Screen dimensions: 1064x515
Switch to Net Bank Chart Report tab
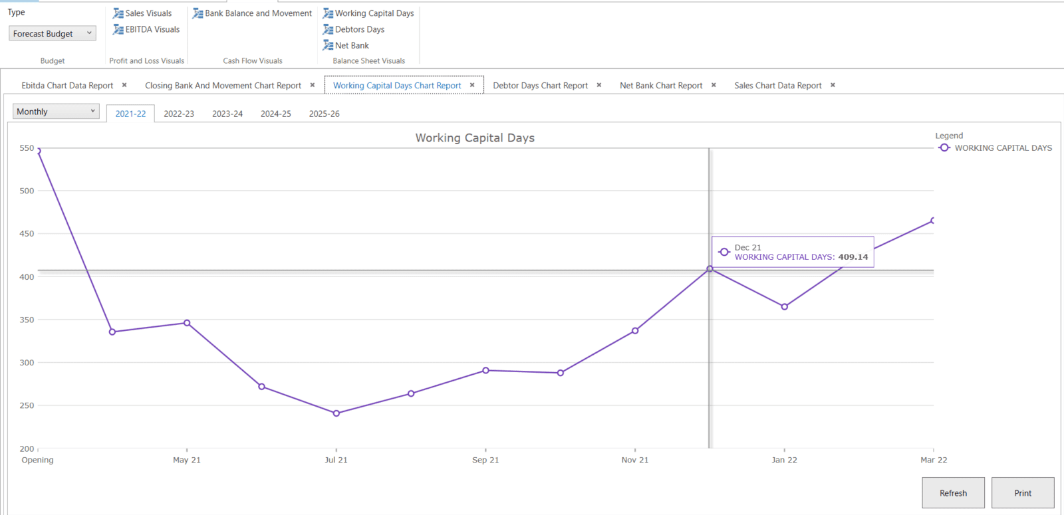point(660,86)
